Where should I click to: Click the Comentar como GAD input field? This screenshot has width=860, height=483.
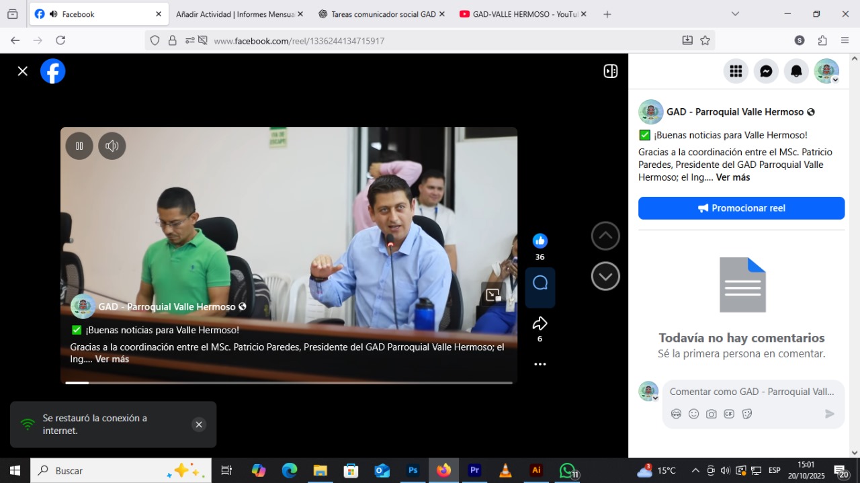tap(752, 392)
